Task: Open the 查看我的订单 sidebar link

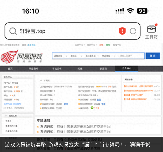Action: (x=11, y=126)
